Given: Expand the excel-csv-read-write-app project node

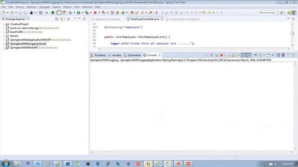Looking at the screenshot, I should pos(3,28).
